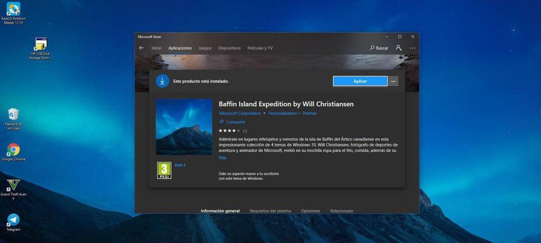Select HP USB Disk Storage Format icon

[41, 48]
